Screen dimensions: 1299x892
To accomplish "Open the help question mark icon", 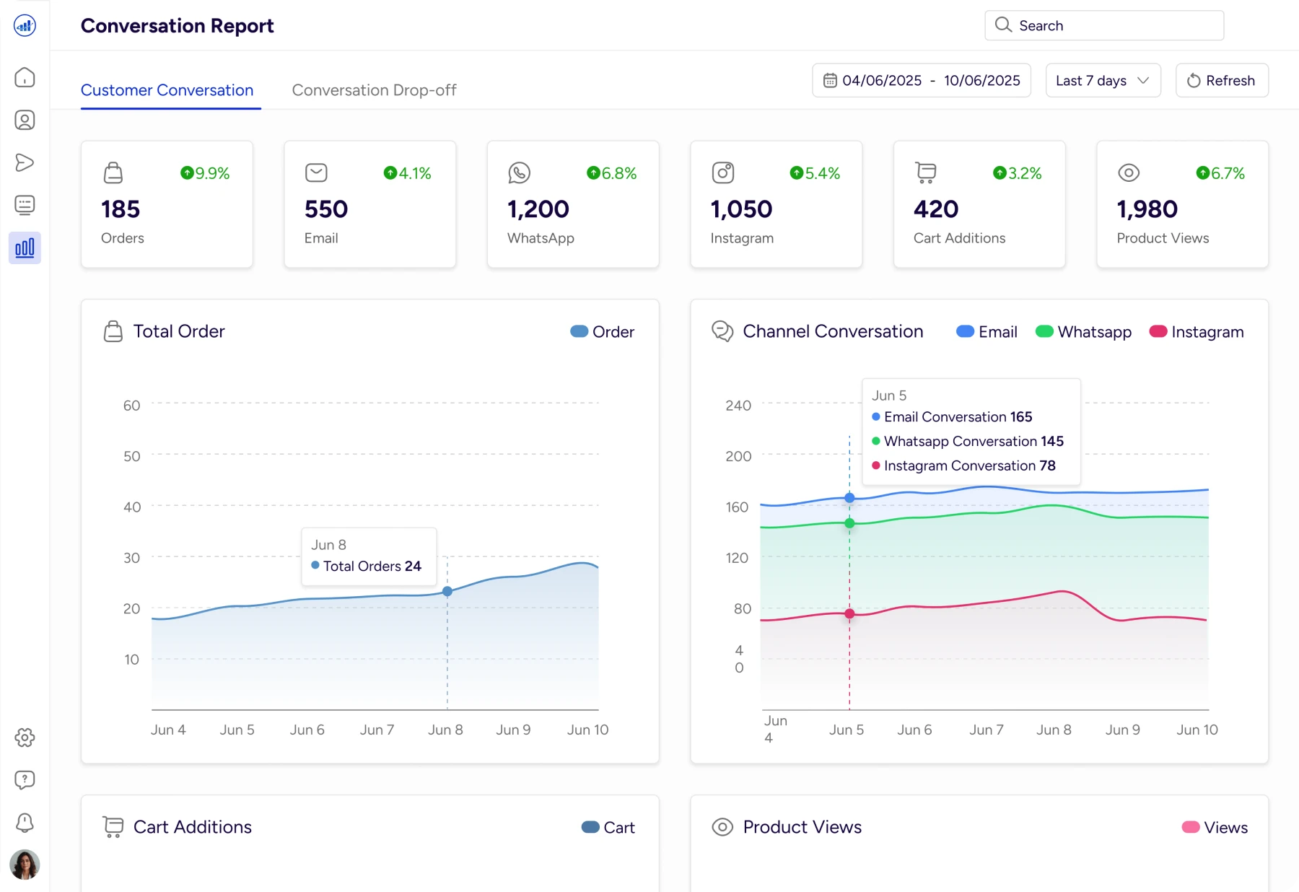I will [x=25, y=779].
